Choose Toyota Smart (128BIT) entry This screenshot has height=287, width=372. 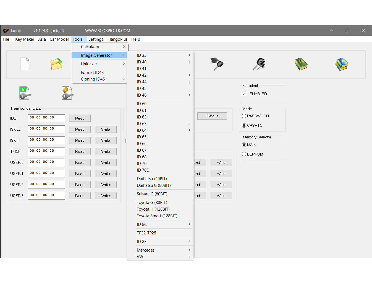[160, 216]
